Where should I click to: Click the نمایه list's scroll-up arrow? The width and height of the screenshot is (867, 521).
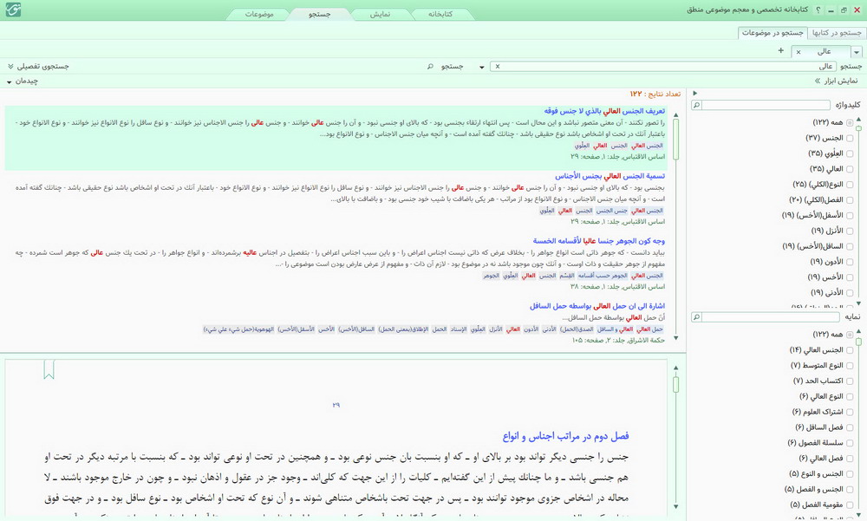[858, 331]
